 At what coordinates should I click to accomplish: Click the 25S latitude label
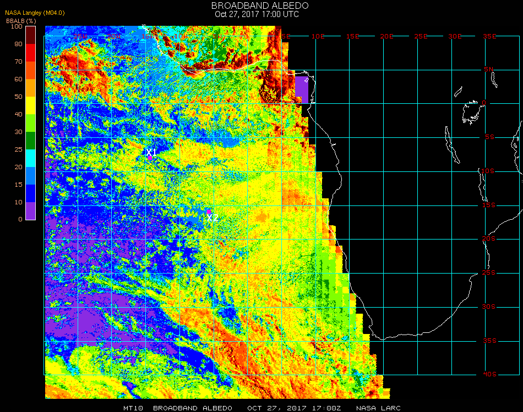pos(489,273)
